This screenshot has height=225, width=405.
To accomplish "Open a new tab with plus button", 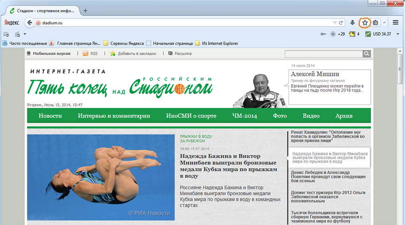I will pyautogui.click(x=85, y=11).
